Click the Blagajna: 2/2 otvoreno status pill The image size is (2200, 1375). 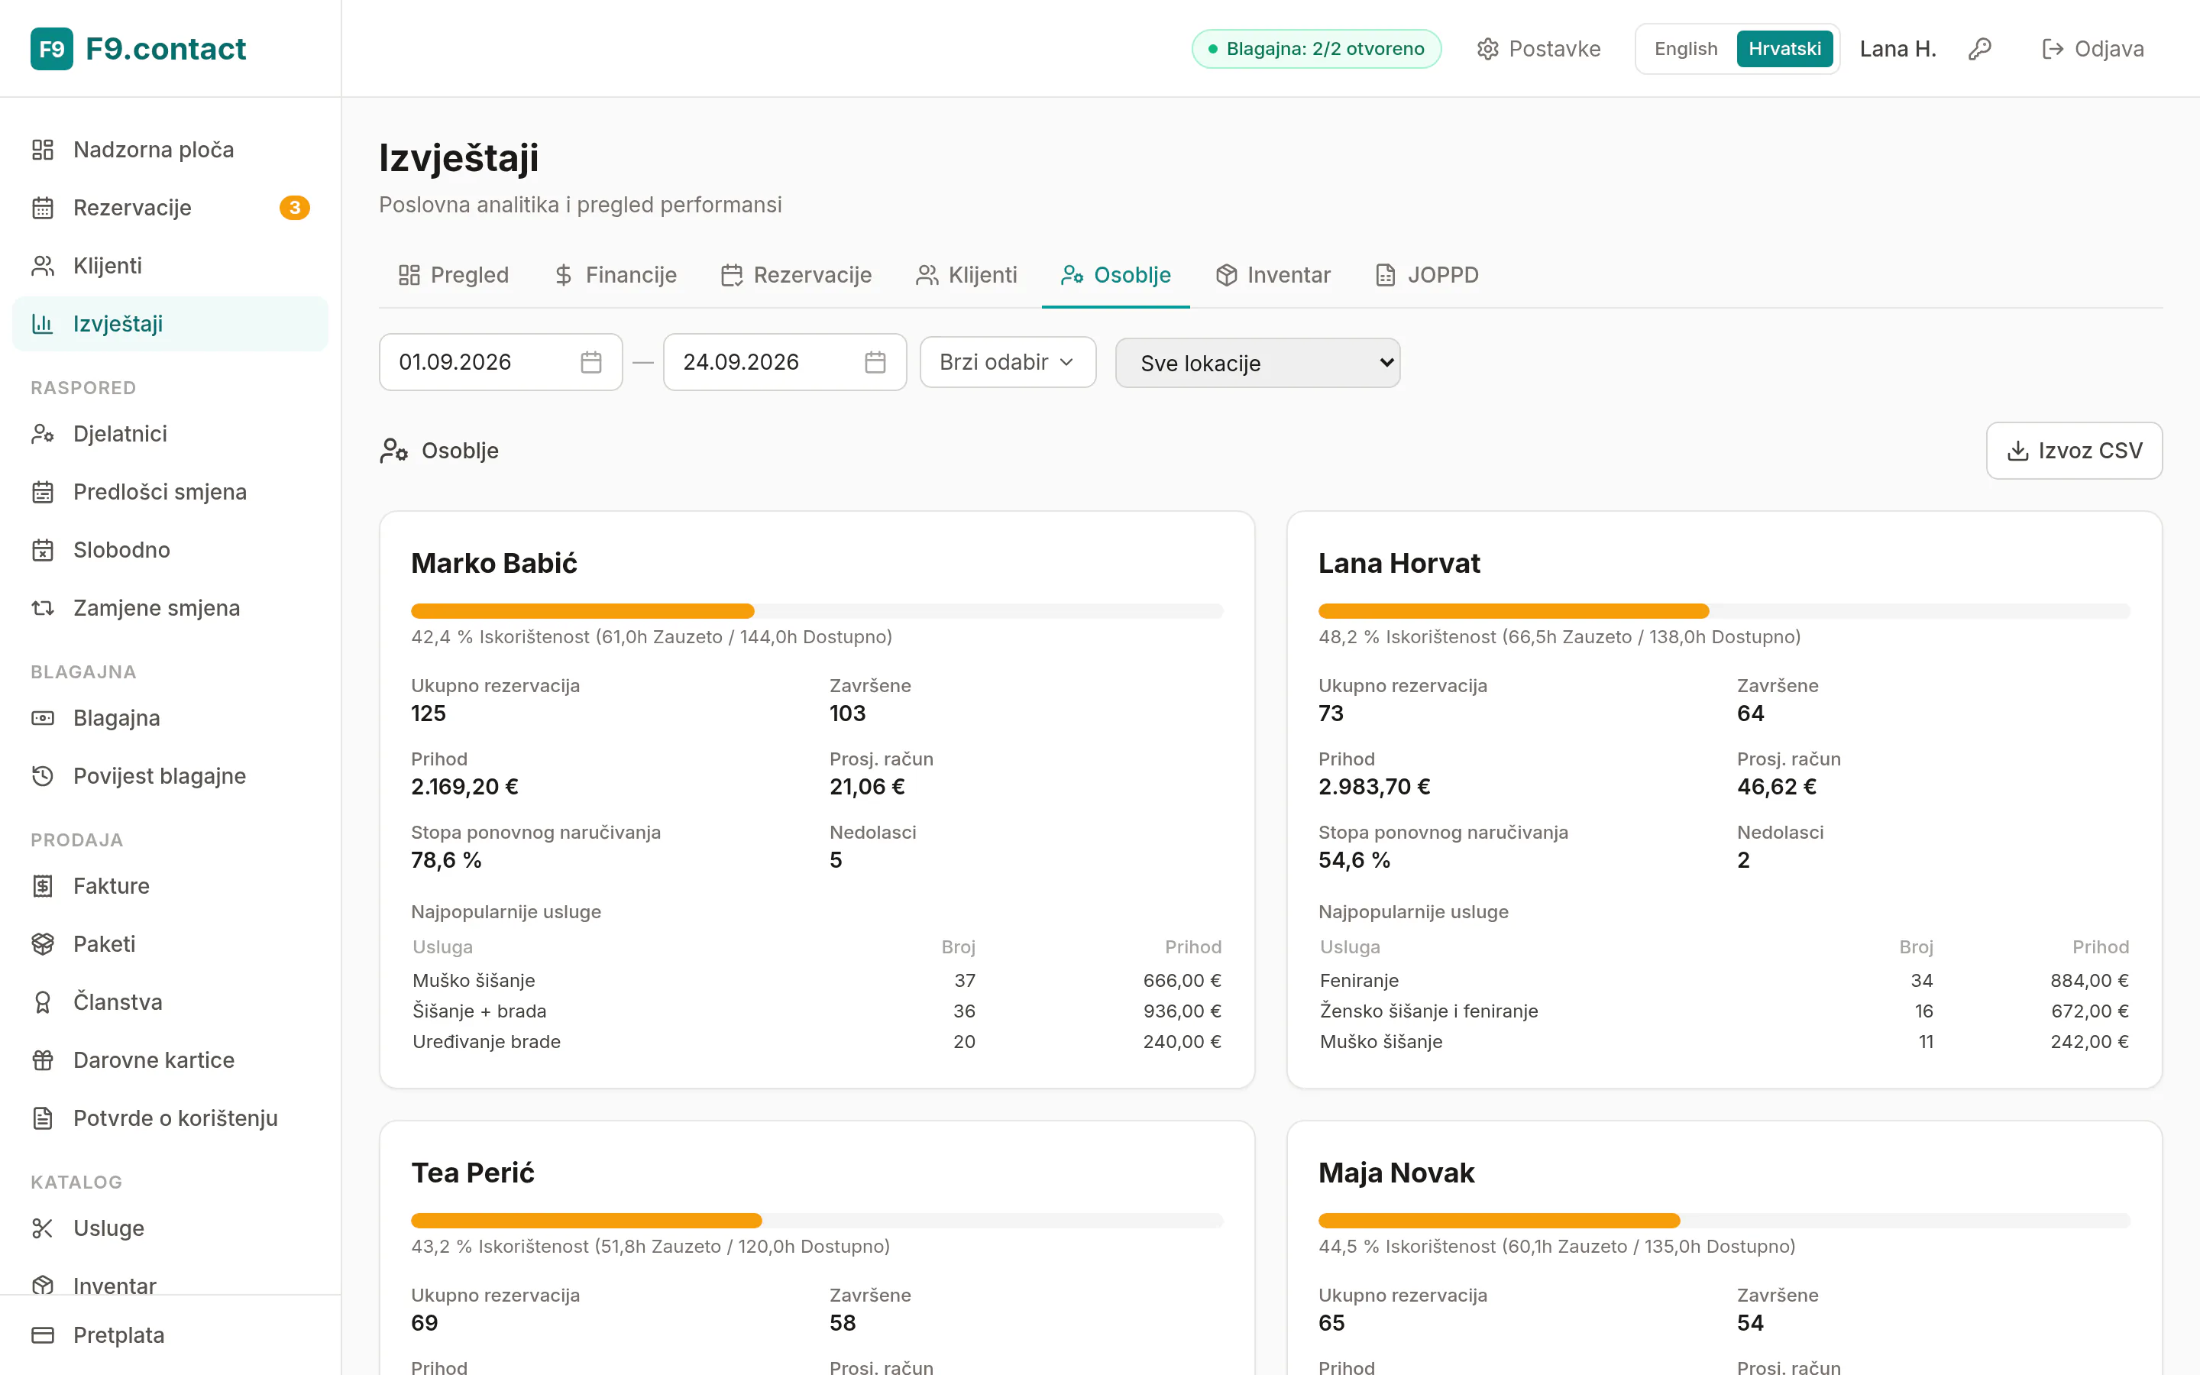(1315, 49)
